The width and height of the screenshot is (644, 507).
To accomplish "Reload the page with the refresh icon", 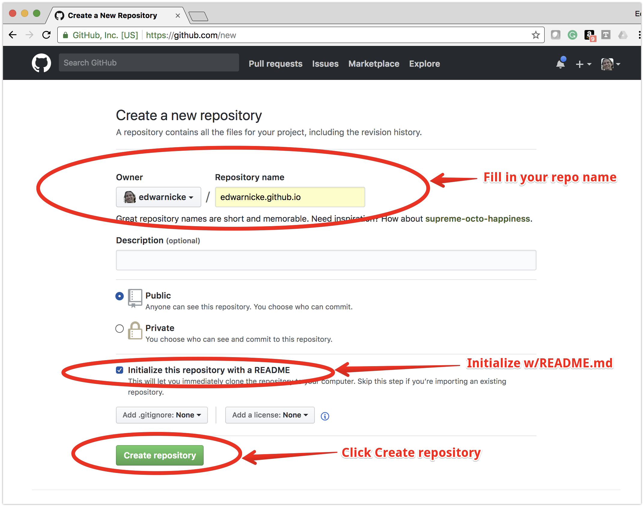I will pyautogui.click(x=46, y=35).
